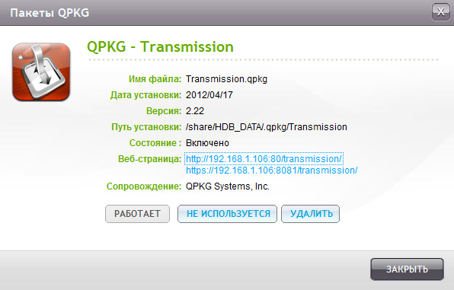Click the QPKG Systems, Inc. maintainer text

click(x=227, y=186)
